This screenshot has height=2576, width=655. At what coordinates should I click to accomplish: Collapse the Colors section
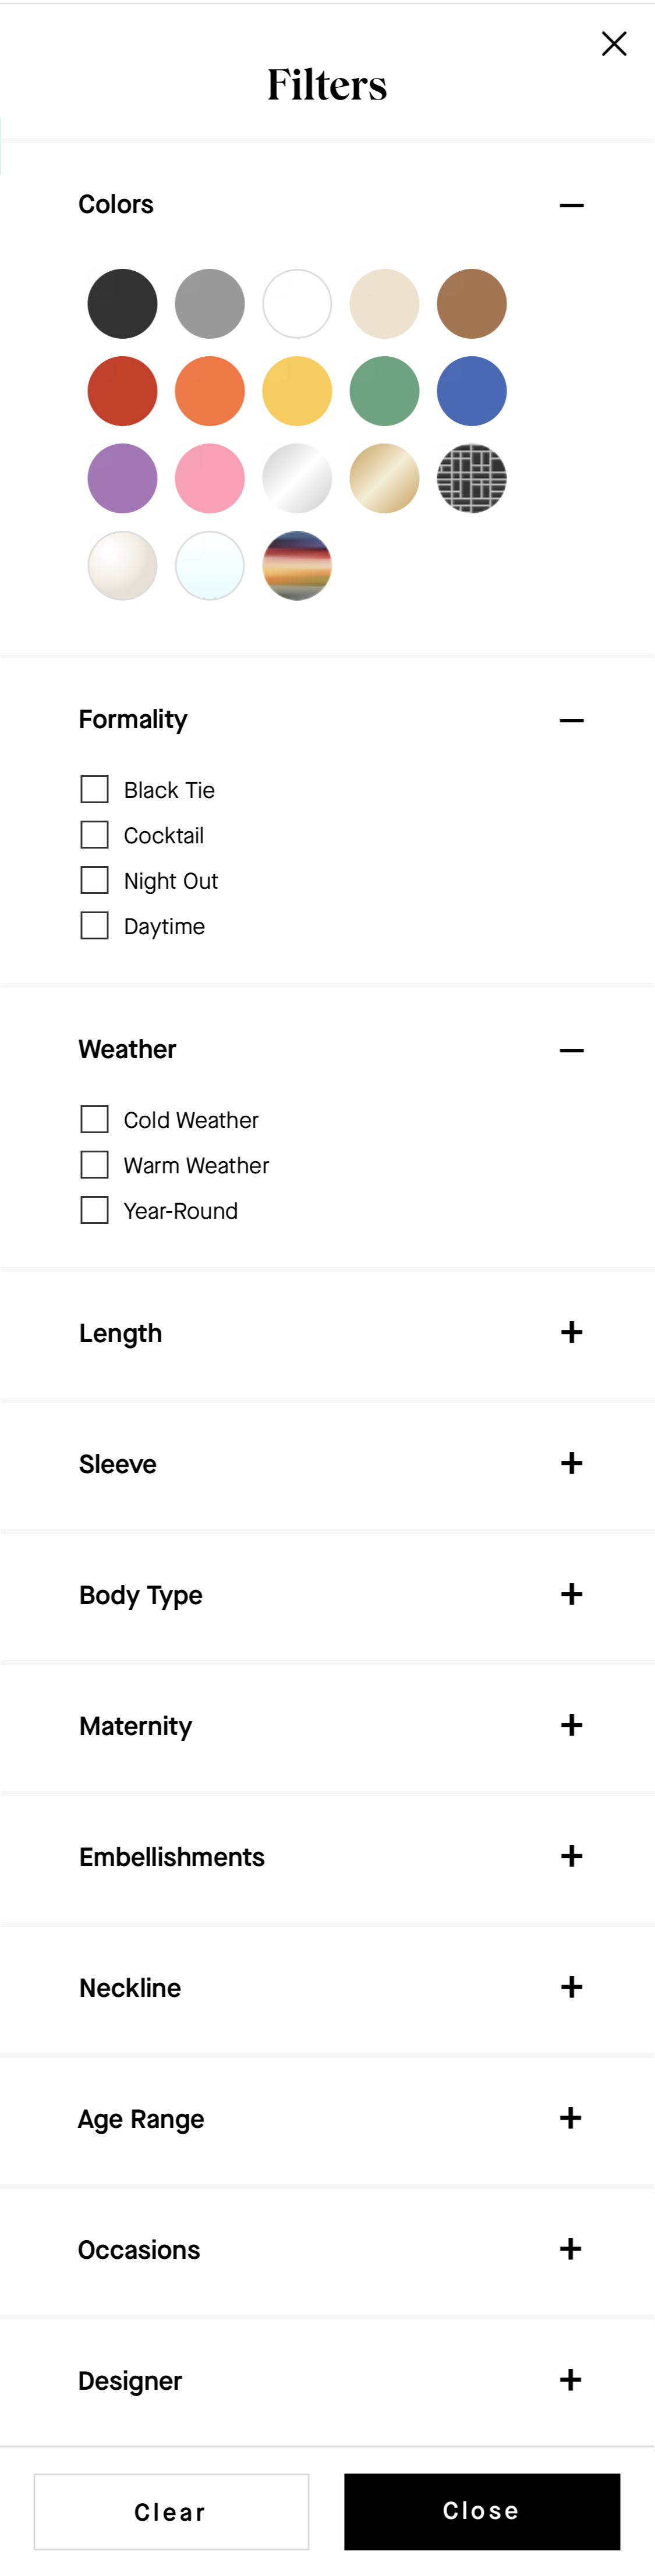[571, 204]
